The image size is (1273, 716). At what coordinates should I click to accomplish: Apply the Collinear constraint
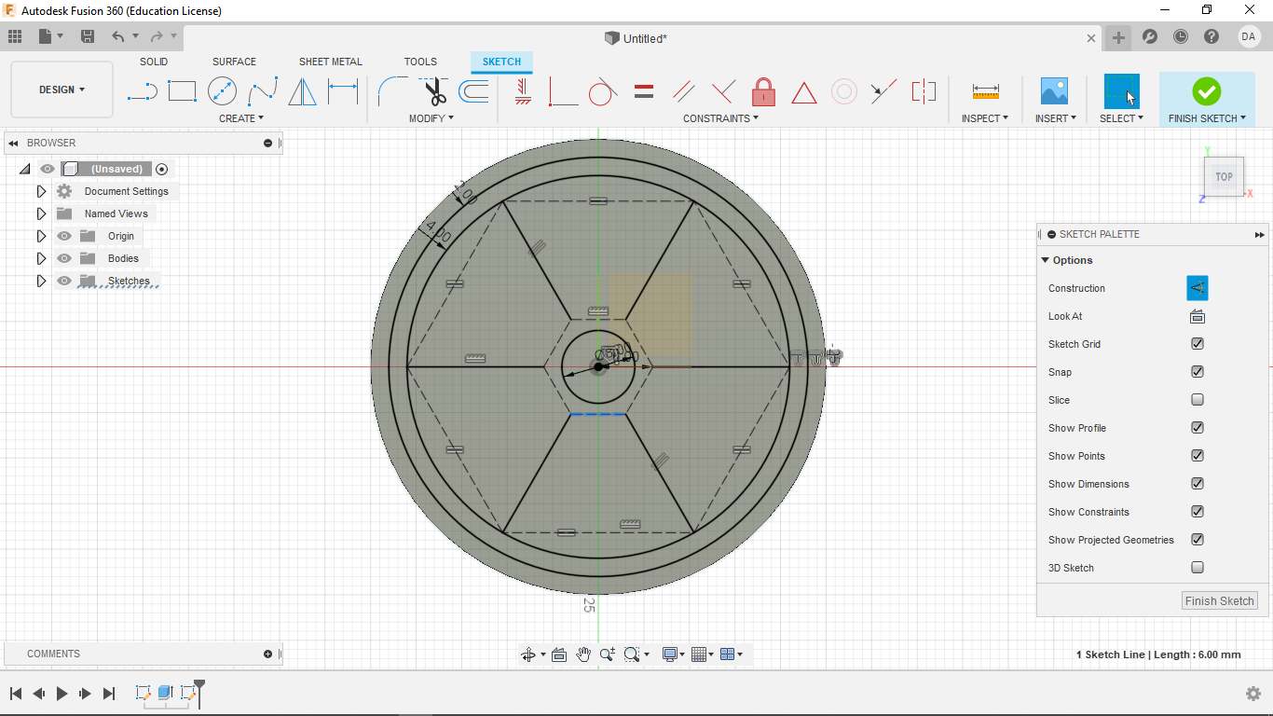883,91
